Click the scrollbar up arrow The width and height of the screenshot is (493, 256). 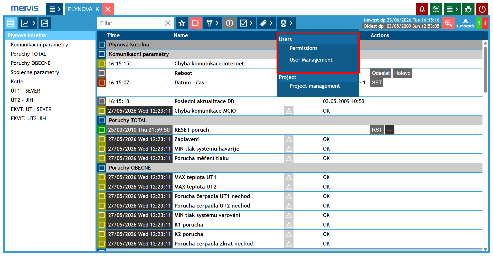coord(485,43)
